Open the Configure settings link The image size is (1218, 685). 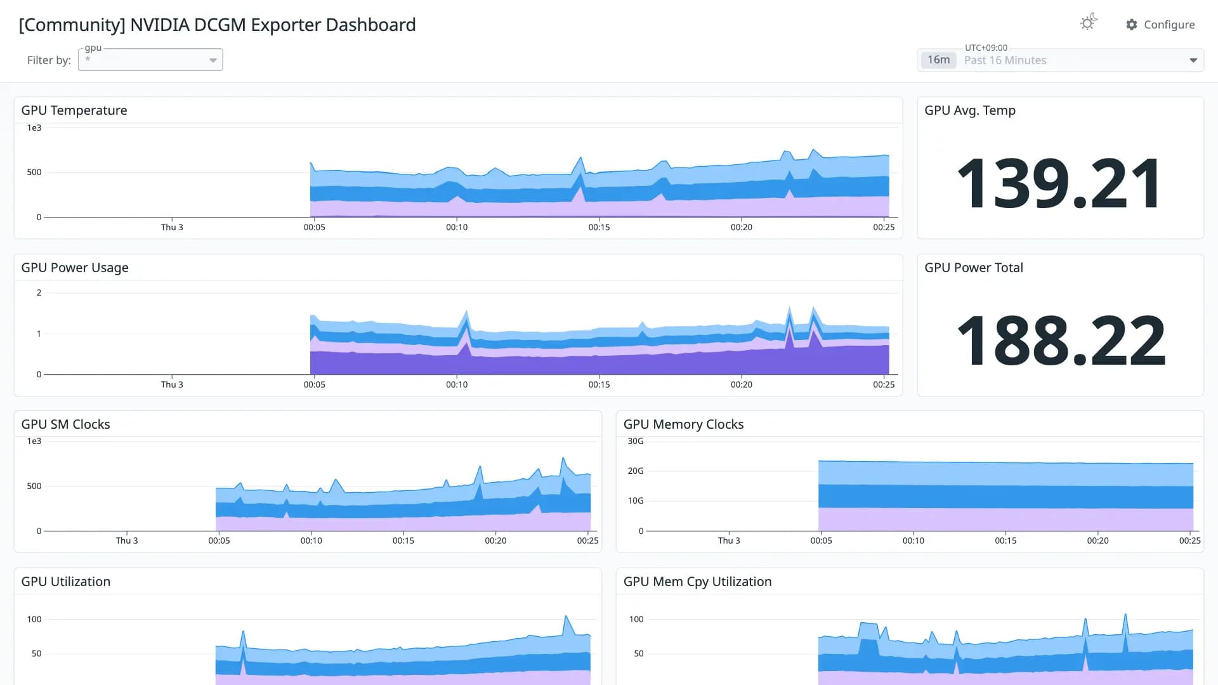pos(1160,25)
